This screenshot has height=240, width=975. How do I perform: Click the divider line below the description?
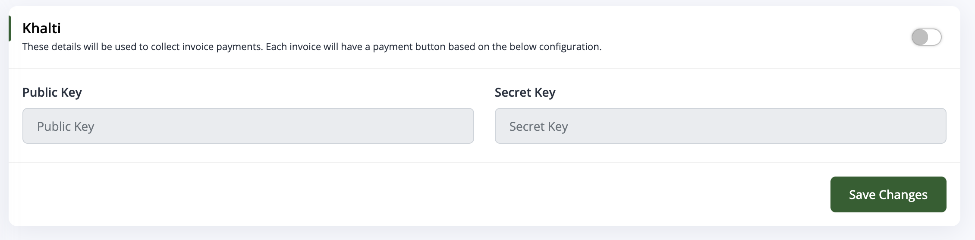[484, 69]
